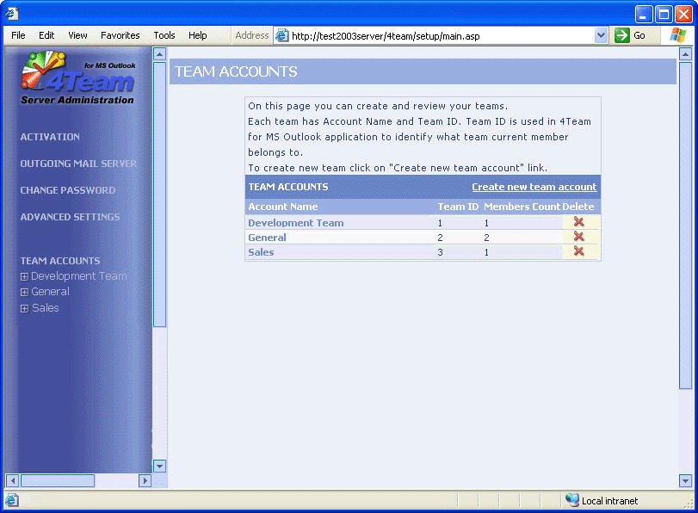Screen dimensions: 698x513
Task: Click the Team ID column header
Action: [x=458, y=207]
